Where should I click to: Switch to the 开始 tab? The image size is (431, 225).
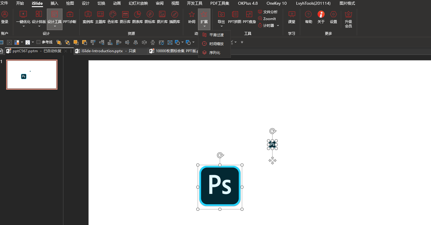coord(20,3)
